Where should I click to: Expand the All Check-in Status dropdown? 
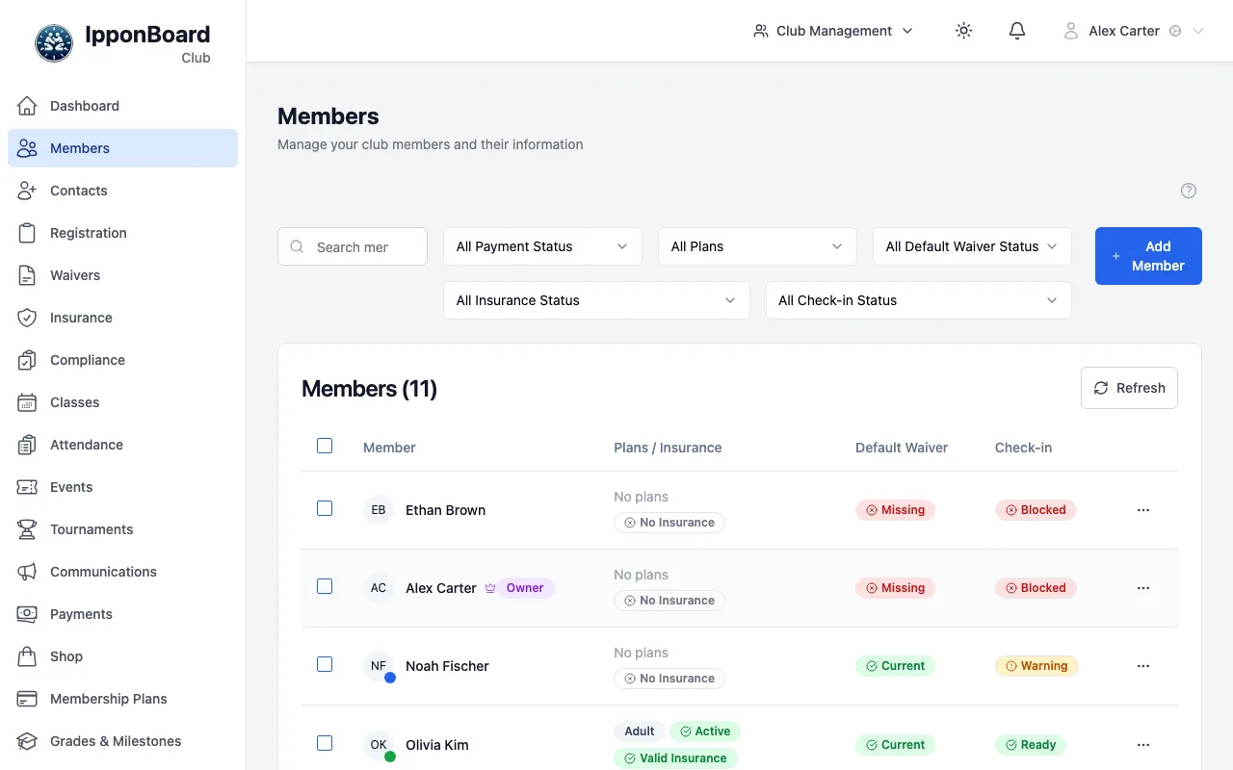(x=918, y=300)
